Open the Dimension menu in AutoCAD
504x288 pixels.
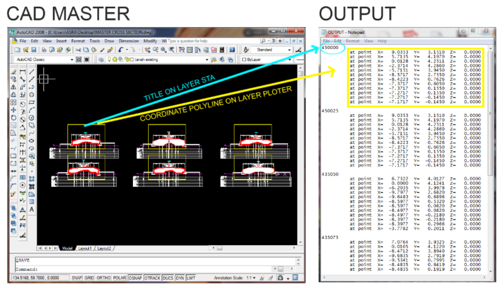click(x=130, y=40)
